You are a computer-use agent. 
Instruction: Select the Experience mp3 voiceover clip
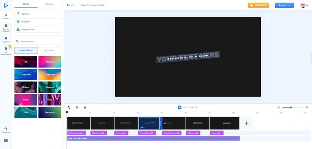[x=172, y=133]
